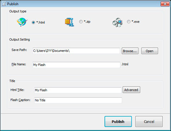Click the File Name: label
Viewport: 171px width, 131px height.
click(x=19, y=64)
